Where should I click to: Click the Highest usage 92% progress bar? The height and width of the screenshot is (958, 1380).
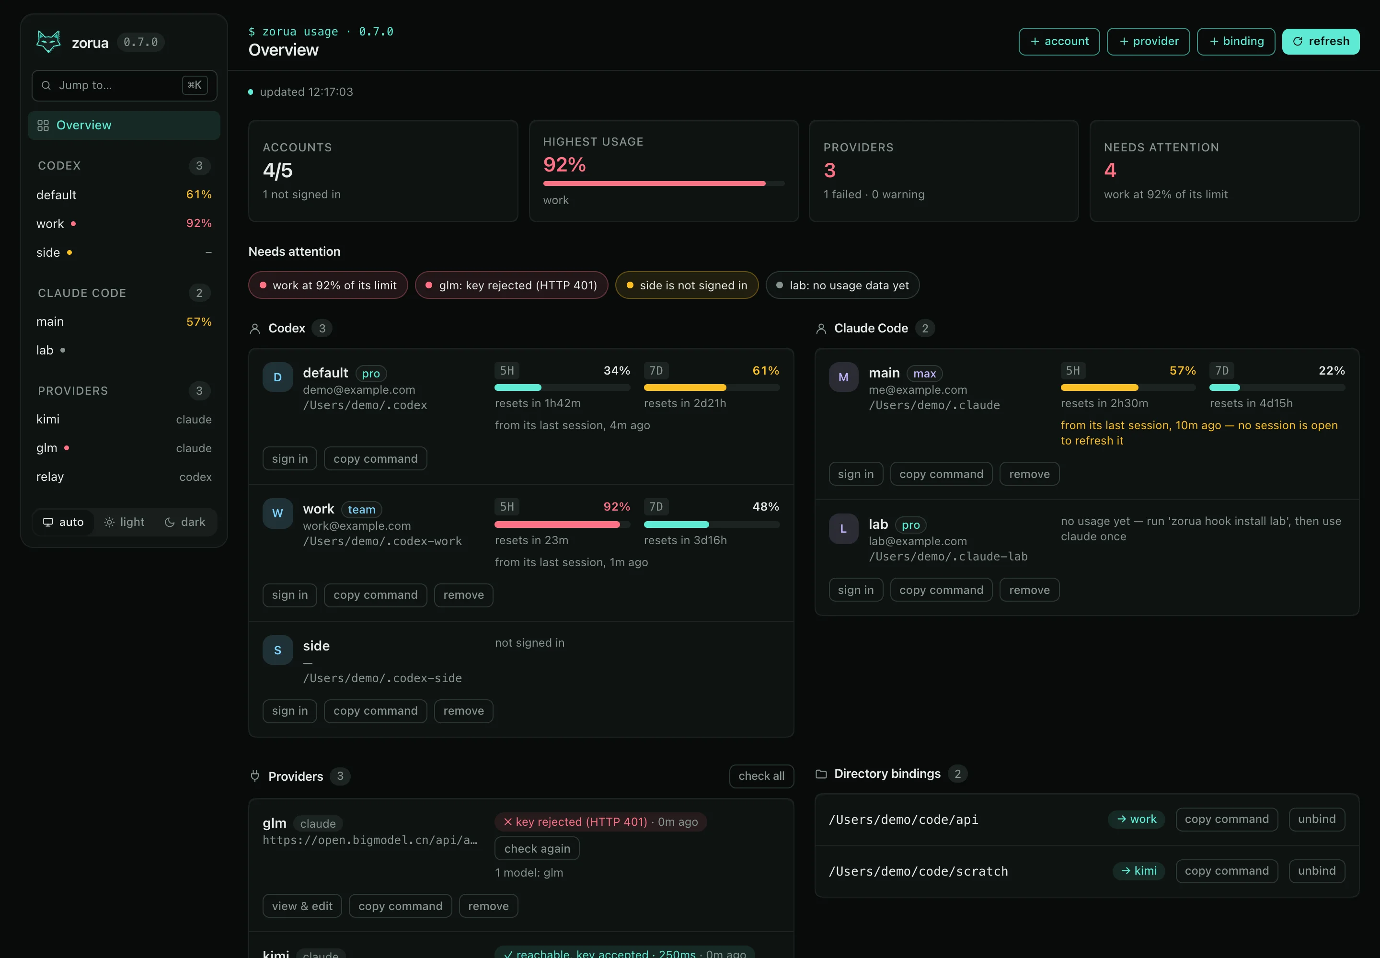664,183
